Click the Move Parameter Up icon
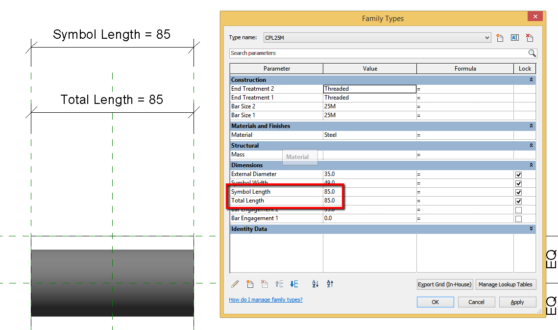 pyautogui.click(x=279, y=284)
